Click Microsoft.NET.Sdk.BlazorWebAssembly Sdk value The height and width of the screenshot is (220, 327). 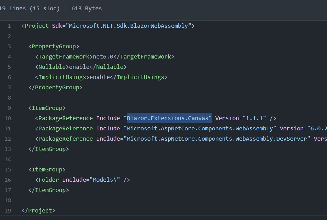pos(128,26)
